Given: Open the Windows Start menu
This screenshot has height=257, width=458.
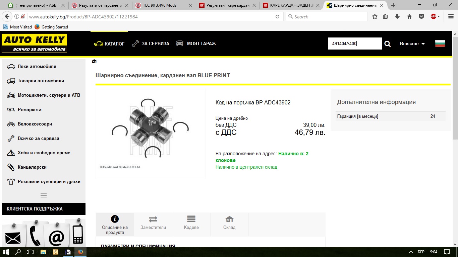Looking at the screenshot, I should [6, 252].
